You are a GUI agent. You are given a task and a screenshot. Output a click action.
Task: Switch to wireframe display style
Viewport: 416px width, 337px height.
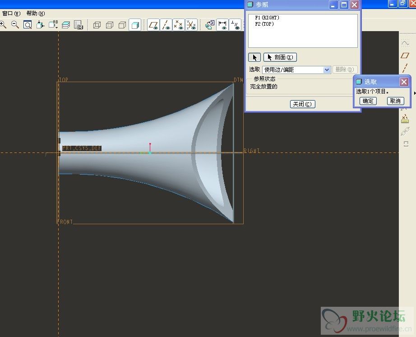point(97,25)
